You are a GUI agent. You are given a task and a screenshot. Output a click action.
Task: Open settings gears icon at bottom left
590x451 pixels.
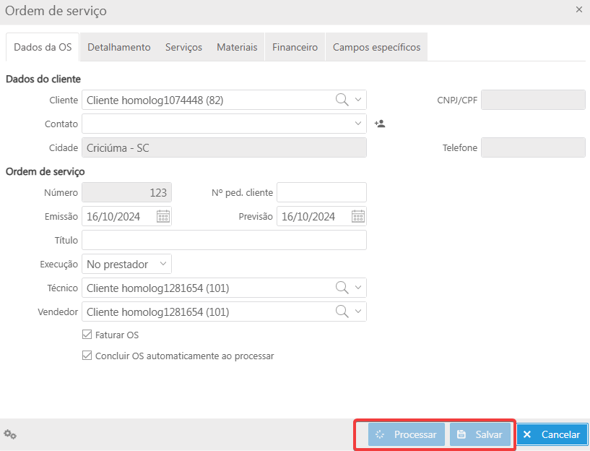tap(10, 434)
